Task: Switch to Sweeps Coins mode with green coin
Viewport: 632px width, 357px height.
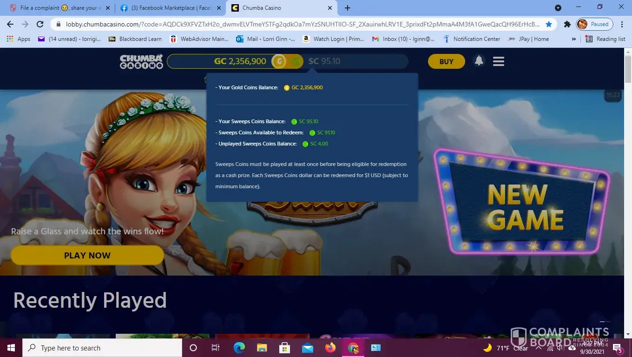Action: tap(296, 61)
